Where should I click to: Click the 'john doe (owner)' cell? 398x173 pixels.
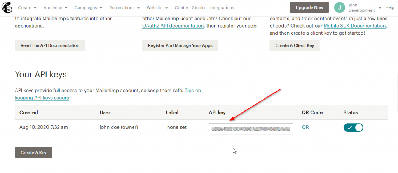[x=119, y=127]
